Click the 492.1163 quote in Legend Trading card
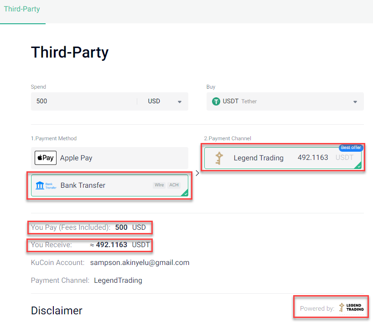This screenshot has width=373, height=323. [313, 158]
